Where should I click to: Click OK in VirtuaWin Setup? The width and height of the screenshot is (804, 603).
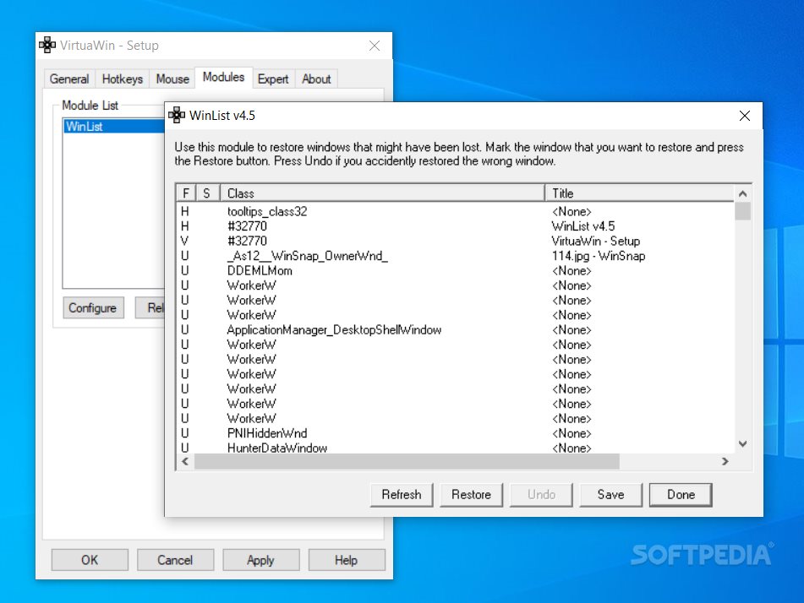pos(90,560)
